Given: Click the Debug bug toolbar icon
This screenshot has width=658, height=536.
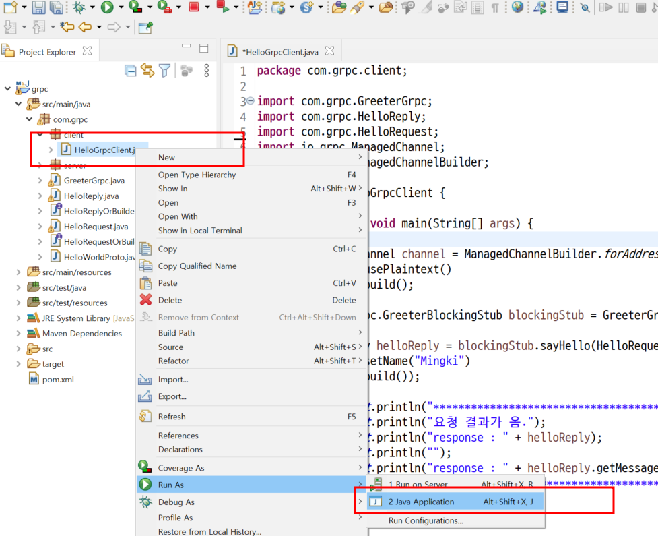Looking at the screenshot, I should coord(79,7).
